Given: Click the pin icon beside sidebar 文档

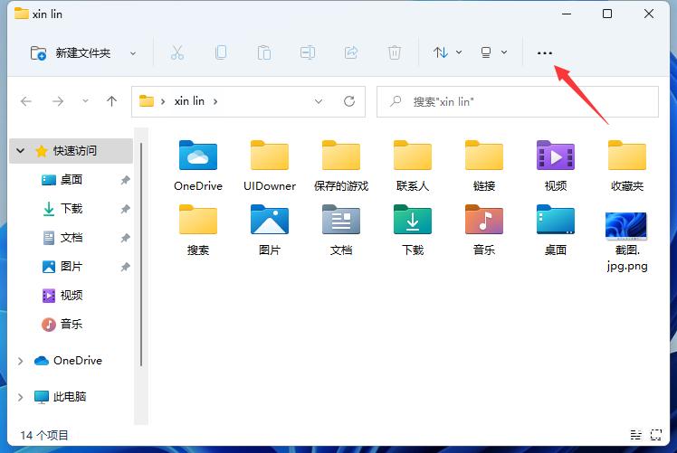Looking at the screenshot, I should (125, 238).
